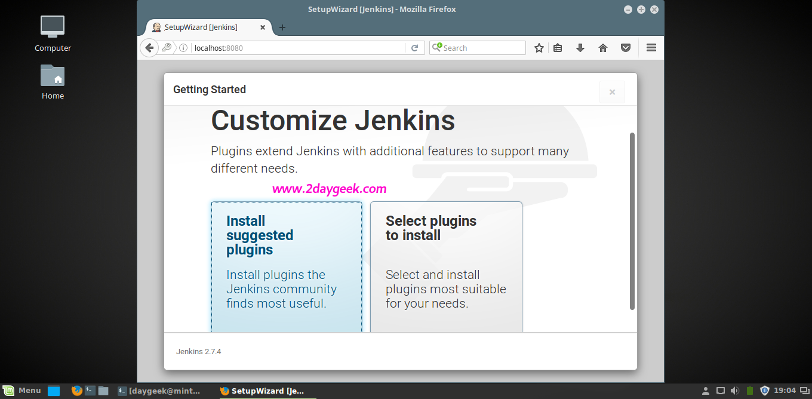
Task: Close the Getting Started dialog with X
Action: (x=612, y=92)
